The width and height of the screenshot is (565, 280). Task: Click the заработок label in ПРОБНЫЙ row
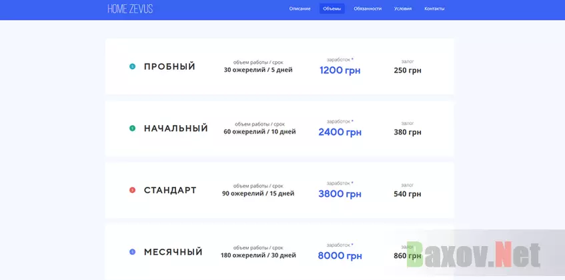pos(340,59)
